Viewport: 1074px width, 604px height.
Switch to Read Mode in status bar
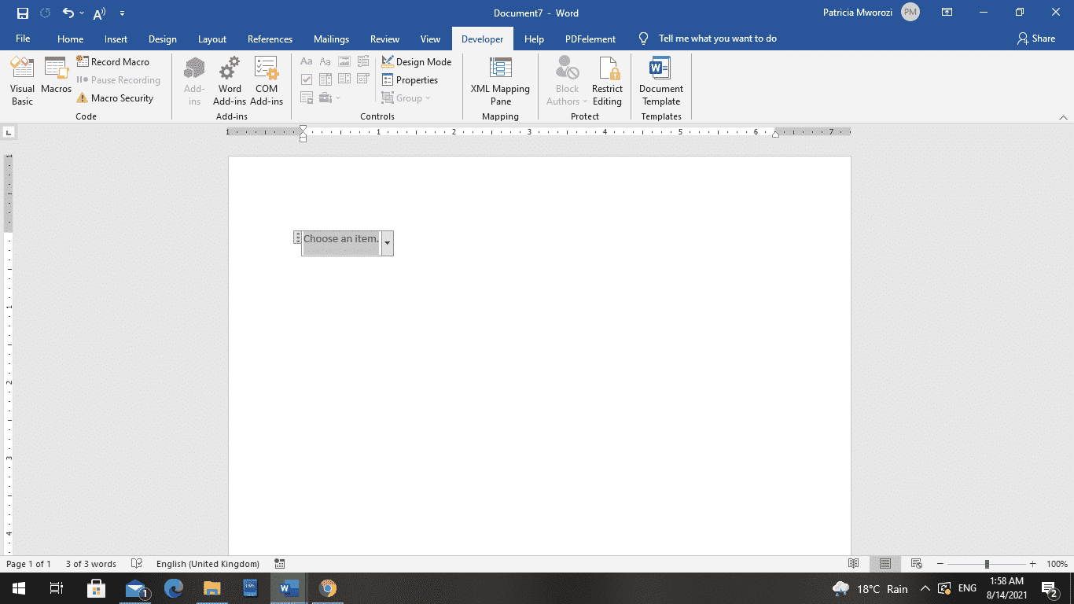click(854, 563)
